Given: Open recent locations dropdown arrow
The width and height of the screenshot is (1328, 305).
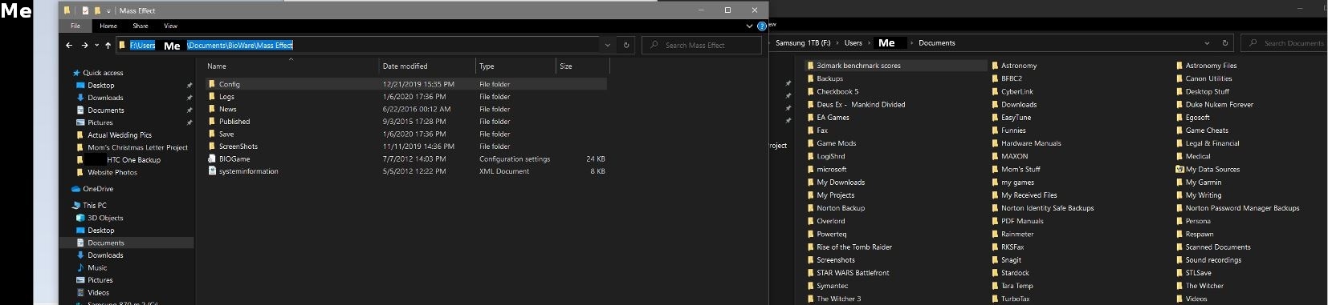Looking at the screenshot, I should (x=96, y=46).
